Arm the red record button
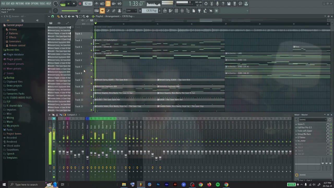This screenshot has width=334, height=188. (x=80, y=4)
